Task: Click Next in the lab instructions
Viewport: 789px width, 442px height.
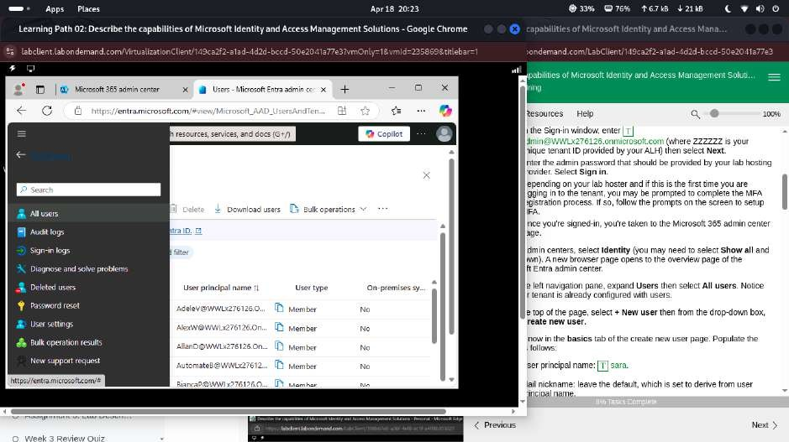Action: tap(764, 425)
